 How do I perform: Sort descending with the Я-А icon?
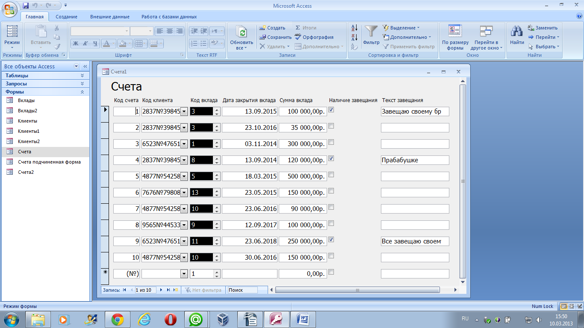click(x=354, y=37)
